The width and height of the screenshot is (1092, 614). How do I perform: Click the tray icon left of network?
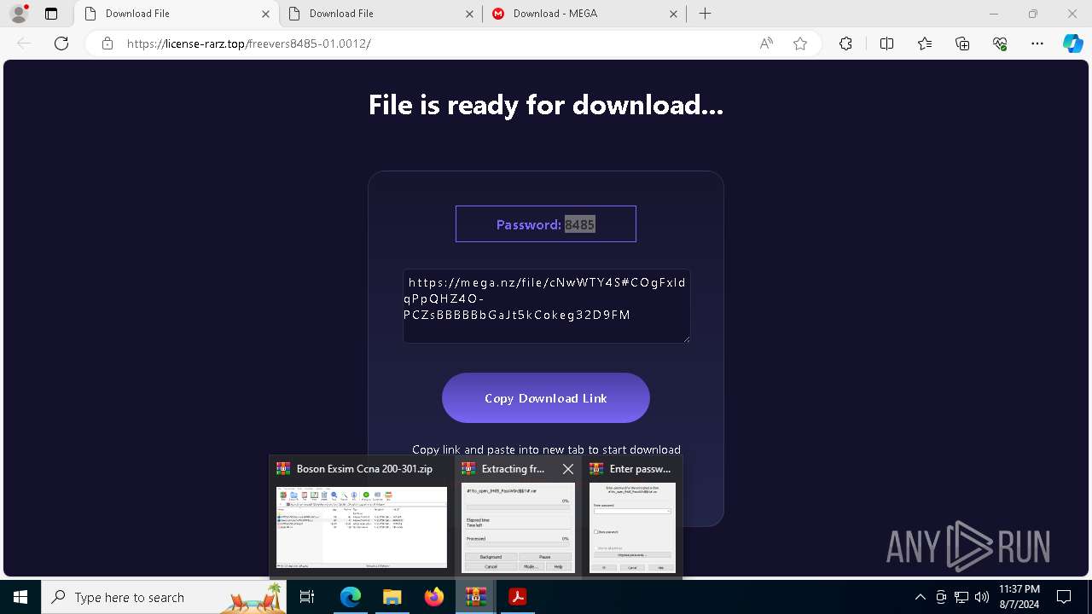(941, 597)
